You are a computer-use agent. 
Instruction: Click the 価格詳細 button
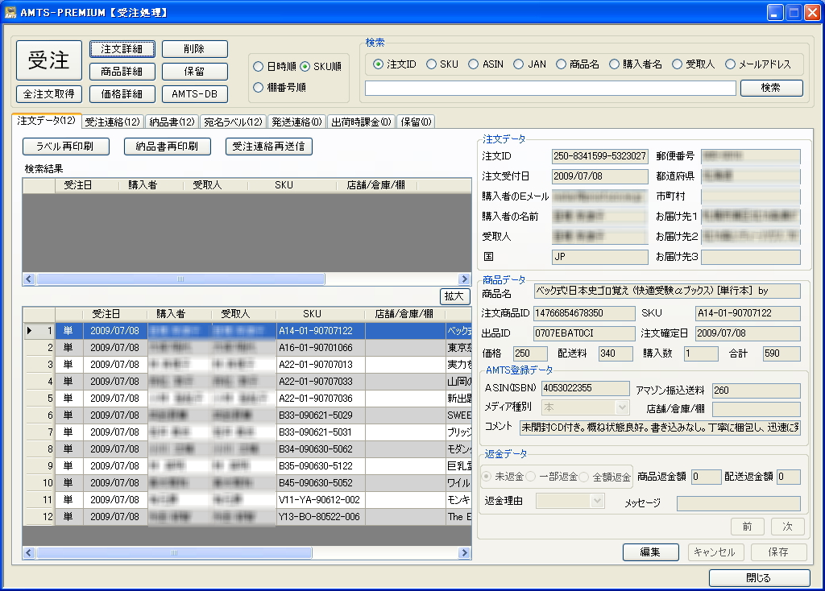pyautogui.click(x=122, y=94)
